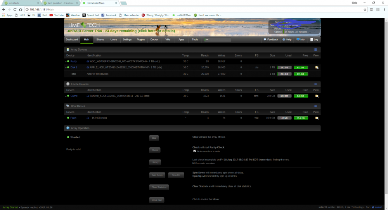The width and height of the screenshot is (388, 210).
Task: Click the green status ball for Cache
Action: pos(68,96)
